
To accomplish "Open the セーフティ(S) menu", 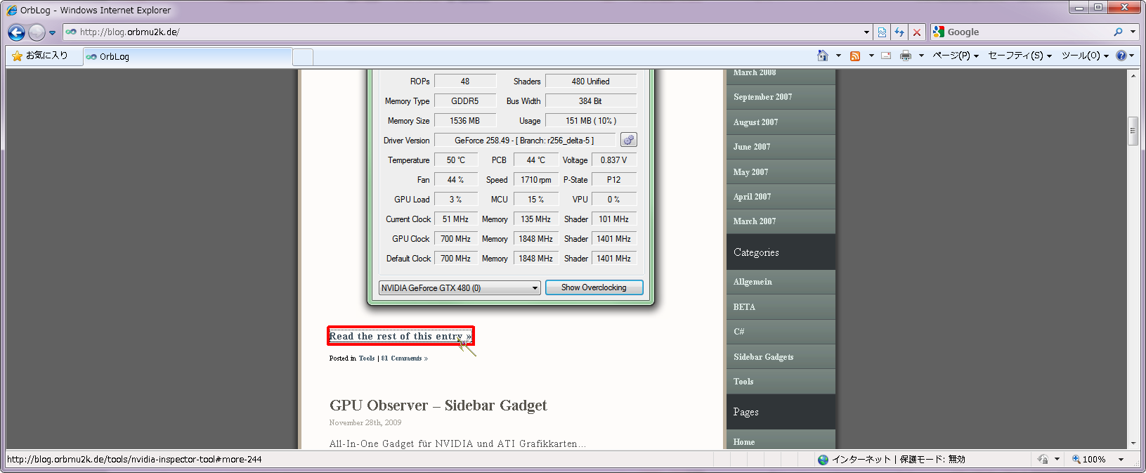I will click(x=1020, y=56).
